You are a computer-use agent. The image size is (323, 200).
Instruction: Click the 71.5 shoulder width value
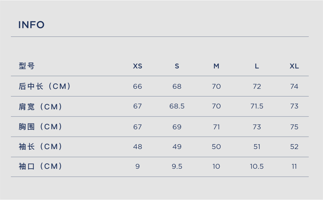(257, 106)
